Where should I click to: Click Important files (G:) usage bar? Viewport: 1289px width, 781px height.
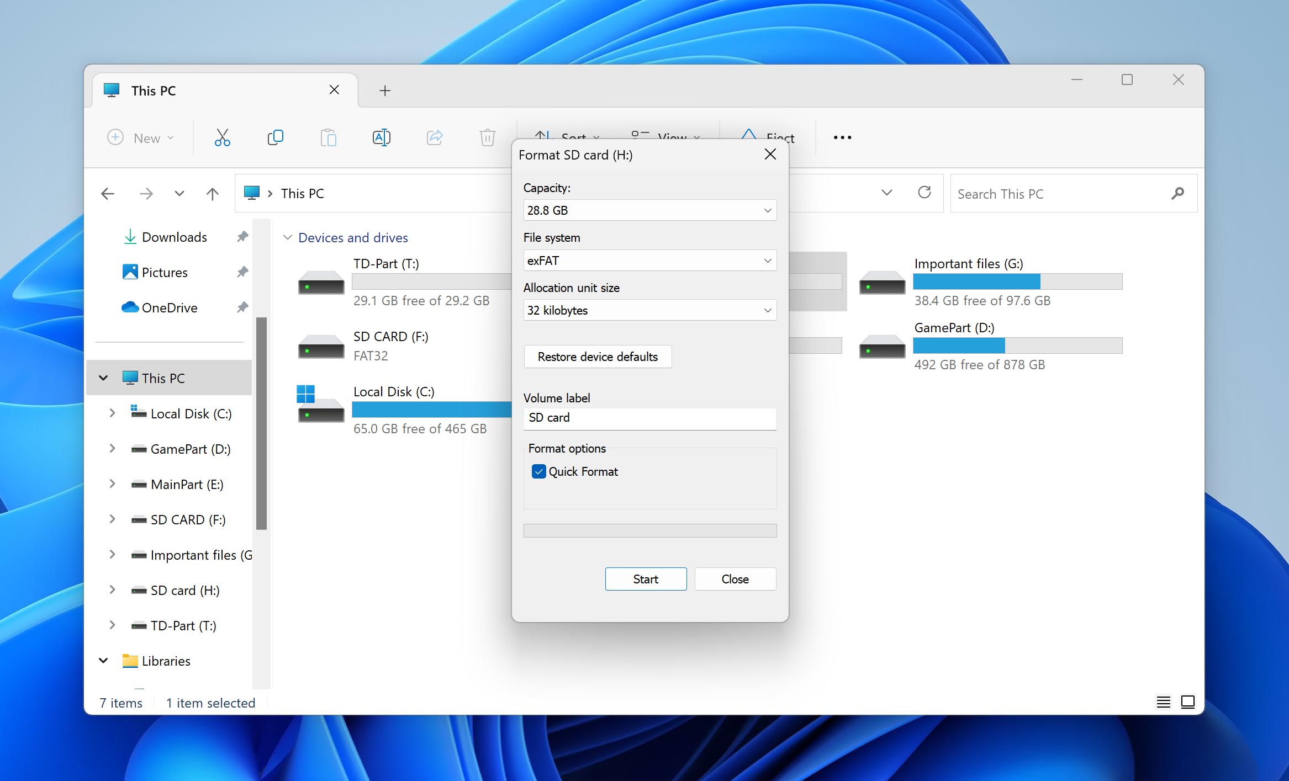point(1017,281)
